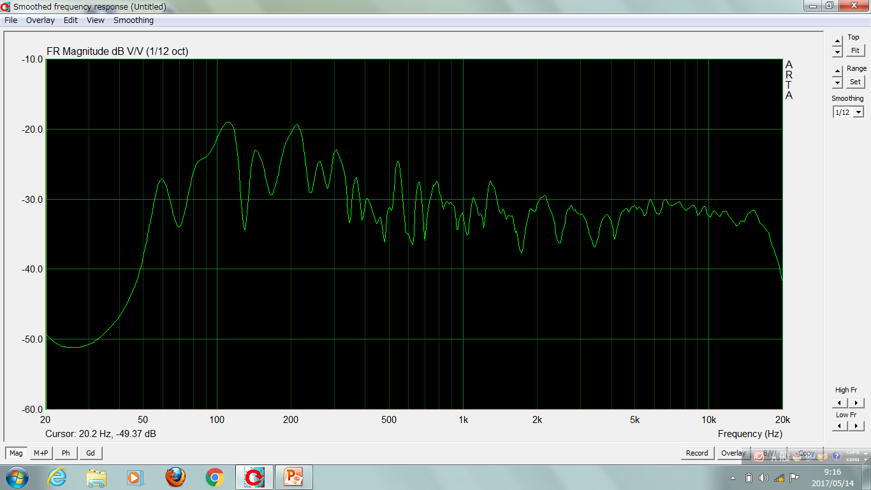This screenshot has height=490, width=871.
Task: Open the Overlay menu in the menu bar
Action: pos(40,20)
